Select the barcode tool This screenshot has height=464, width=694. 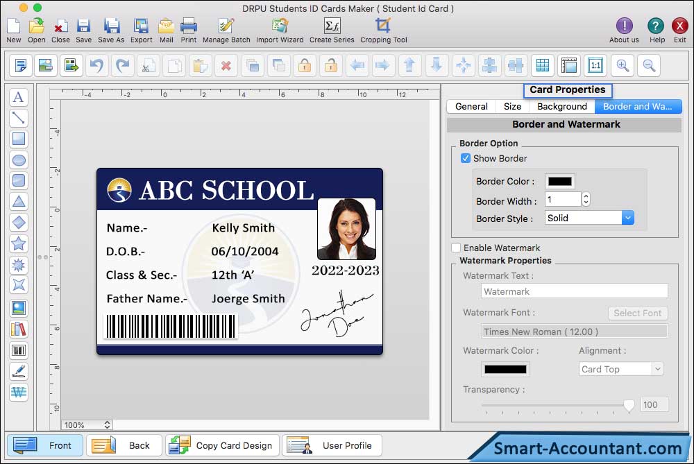pyautogui.click(x=19, y=350)
